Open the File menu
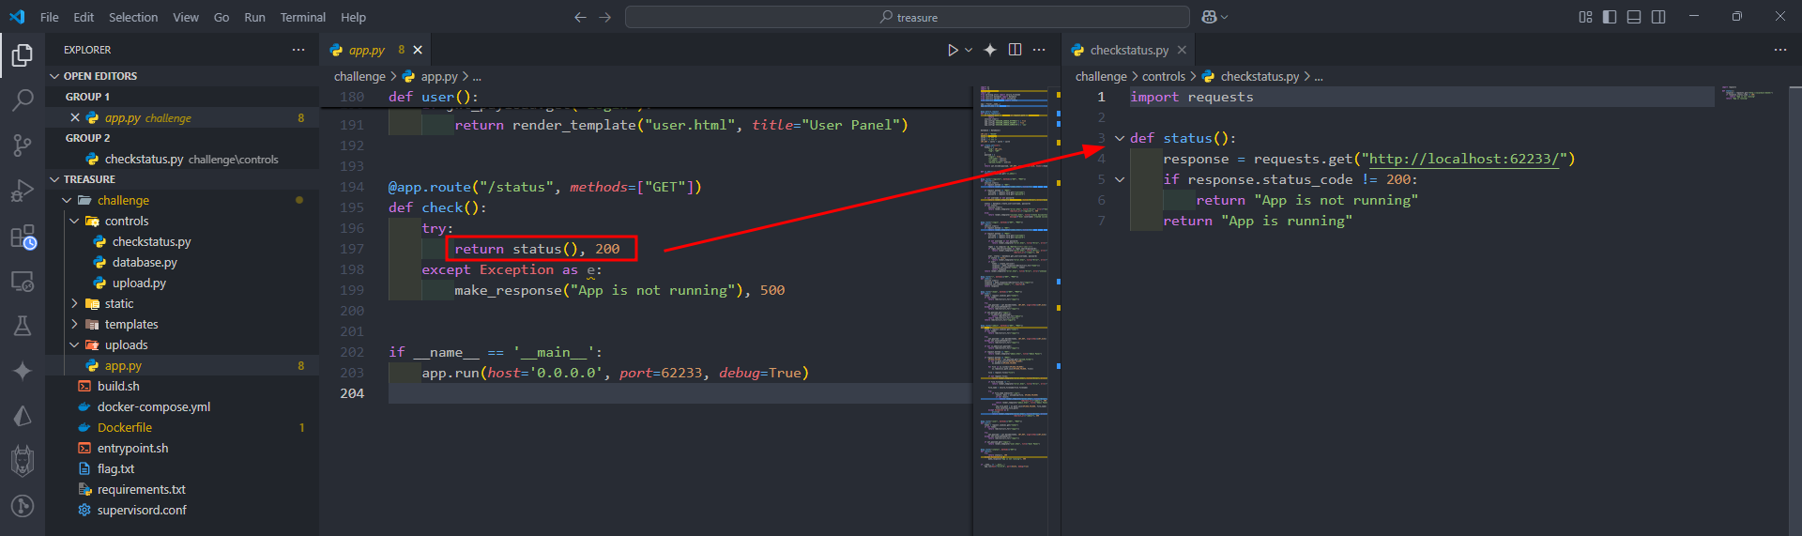The image size is (1802, 536). click(50, 17)
